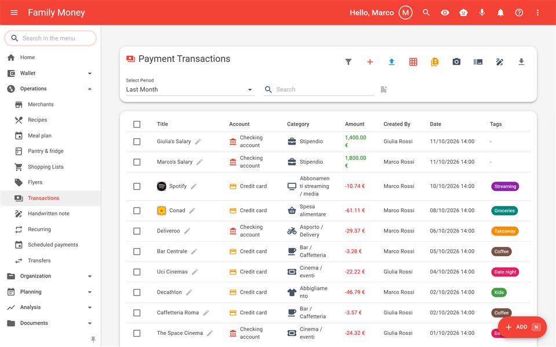Go to Home in sidebar
The image size is (556, 347).
(50, 57)
